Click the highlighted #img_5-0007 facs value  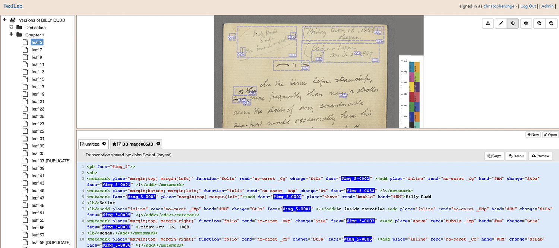click(x=360, y=220)
